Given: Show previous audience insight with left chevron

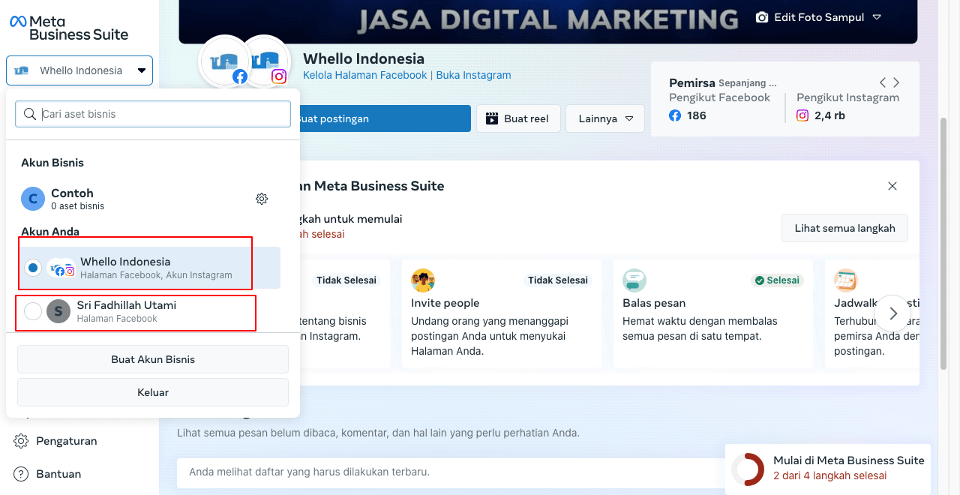Looking at the screenshot, I should (x=883, y=82).
